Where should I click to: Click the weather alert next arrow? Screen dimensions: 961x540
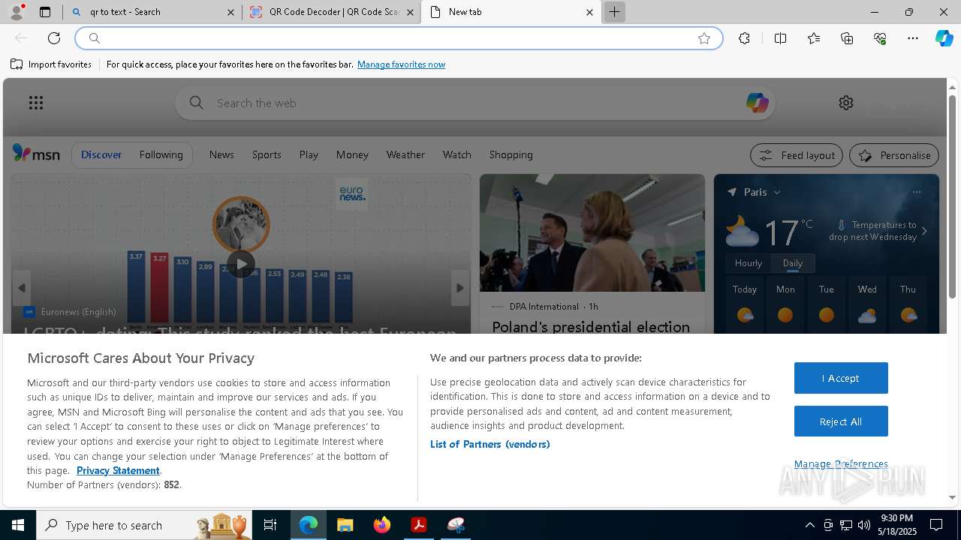click(x=924, y=231)
